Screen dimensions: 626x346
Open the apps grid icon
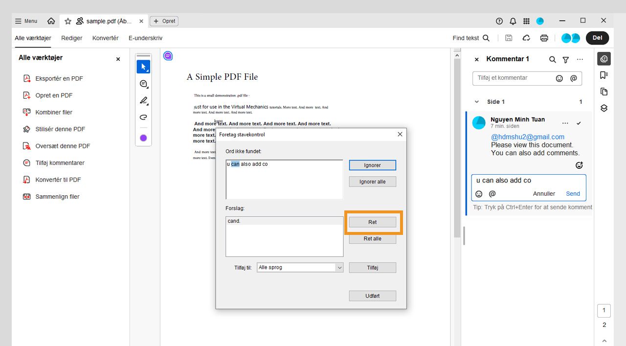(526, 21)
